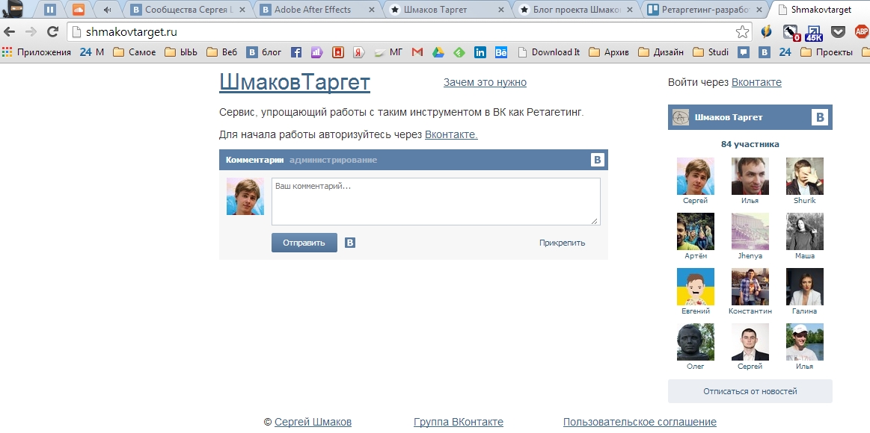This screenshot has height=433, width=870.
Task: Expand the ЫЬЬ bookmarks folder
Action: (181, 52)
